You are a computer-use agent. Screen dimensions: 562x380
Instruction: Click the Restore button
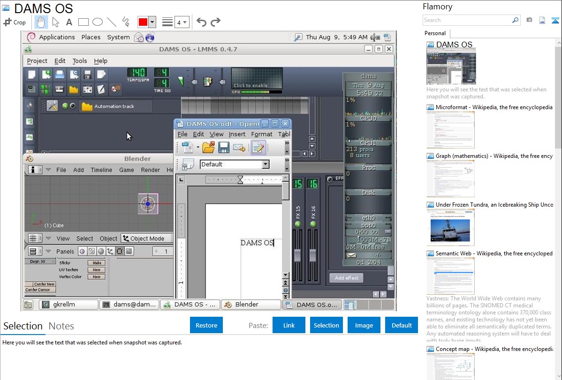click(206, 325)
